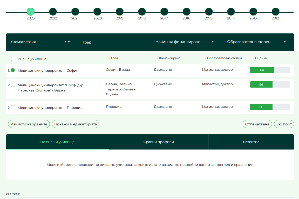Screen dimensions: 299x199
Task: Click the Финансиране column header
Action: click(170, 58)
